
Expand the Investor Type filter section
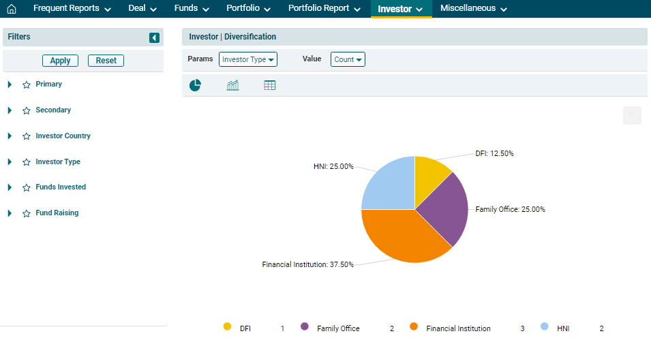10,162
